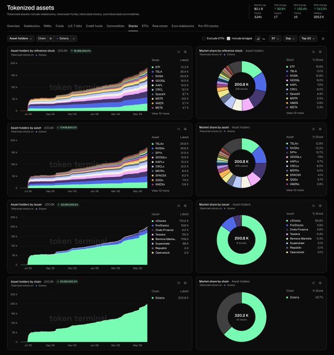Screen dimensions: 334x355
Task: Switch to bar chart view icon
Action: click(x=258, y=39)
